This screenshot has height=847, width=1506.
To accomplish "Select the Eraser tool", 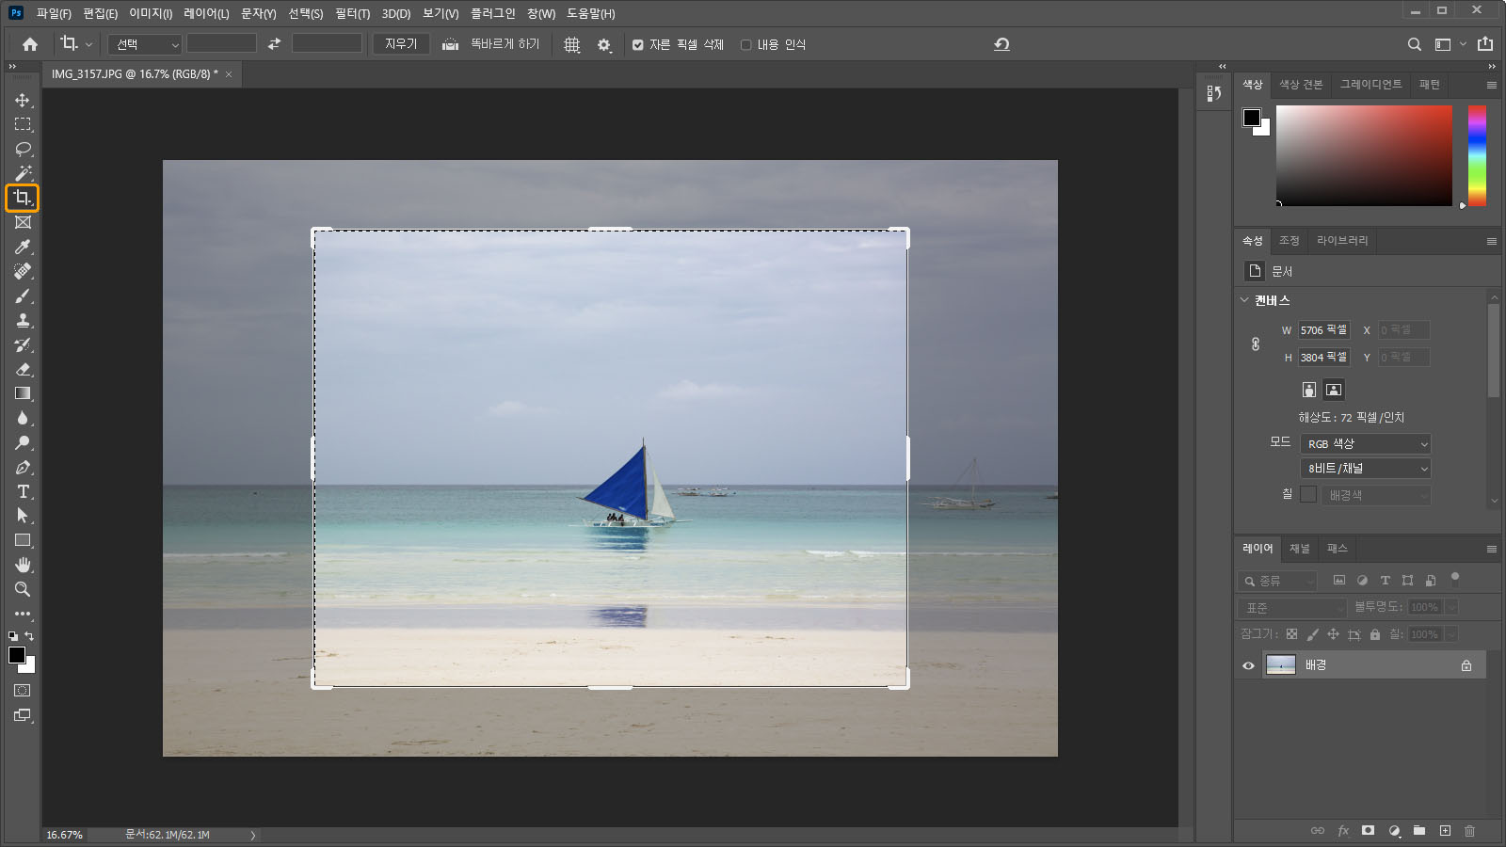I will (x=23, y=369).
